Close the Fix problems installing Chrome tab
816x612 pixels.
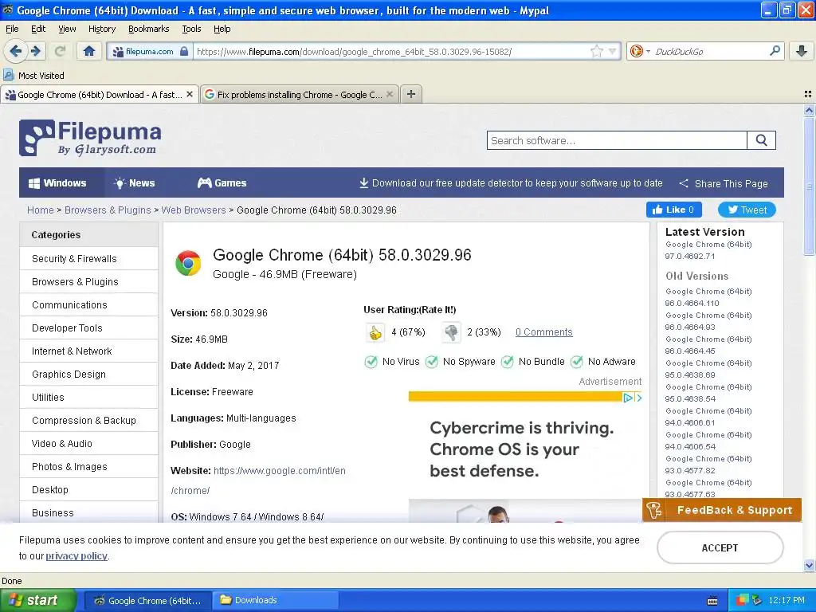pyautogui.click(x=389, y=94)
